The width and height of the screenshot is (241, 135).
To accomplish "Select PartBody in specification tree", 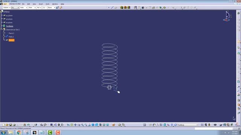I will click(x=9, y=26).
